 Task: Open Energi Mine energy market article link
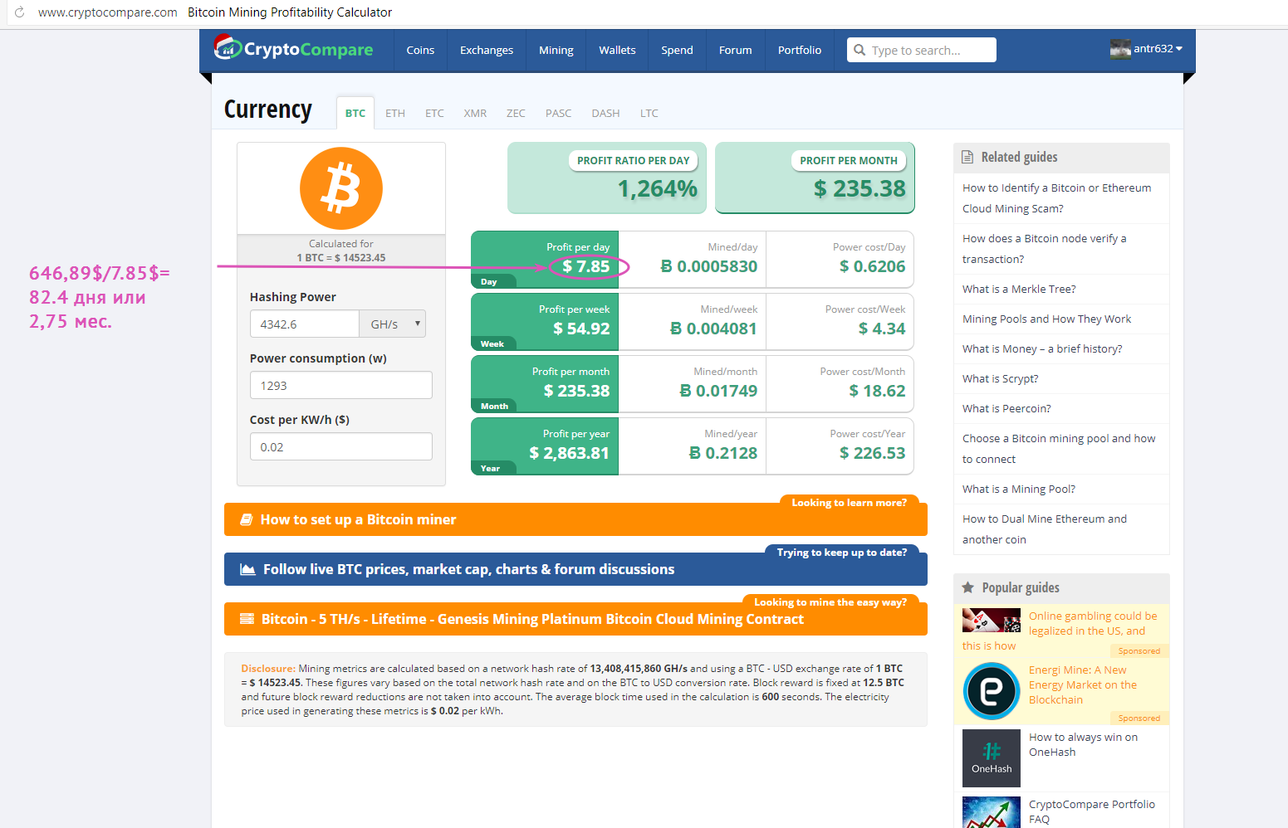click(1083, 684)
